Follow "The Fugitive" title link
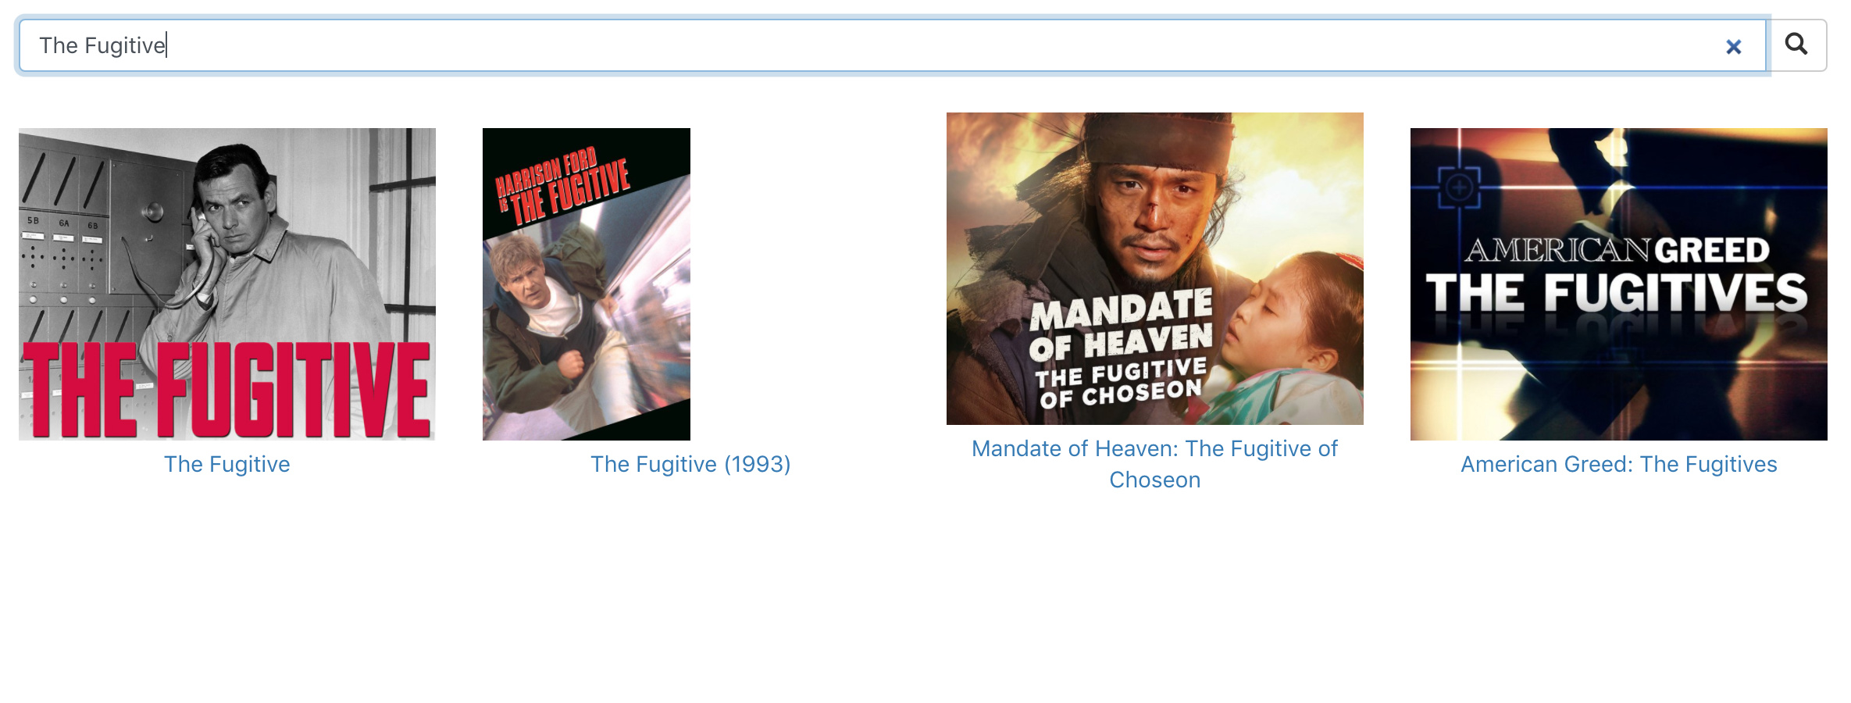1851x703 pixels. [x=227, y=464]
